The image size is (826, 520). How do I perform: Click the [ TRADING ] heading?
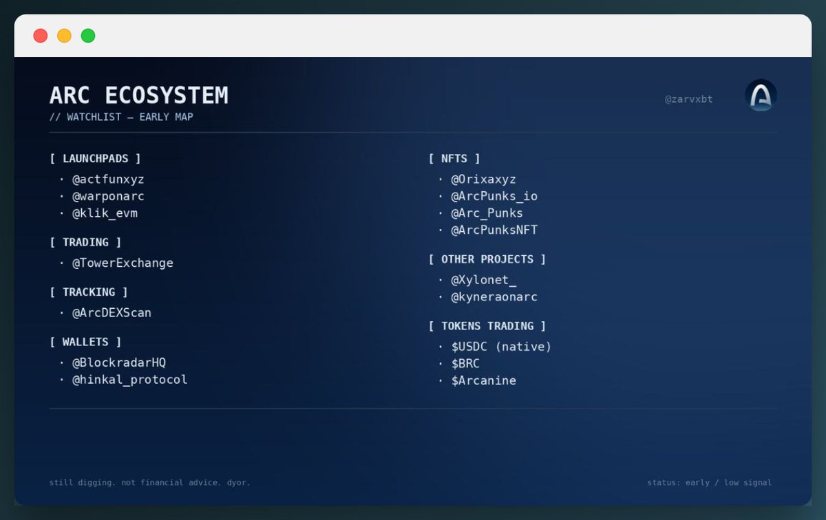pos(85,242)
